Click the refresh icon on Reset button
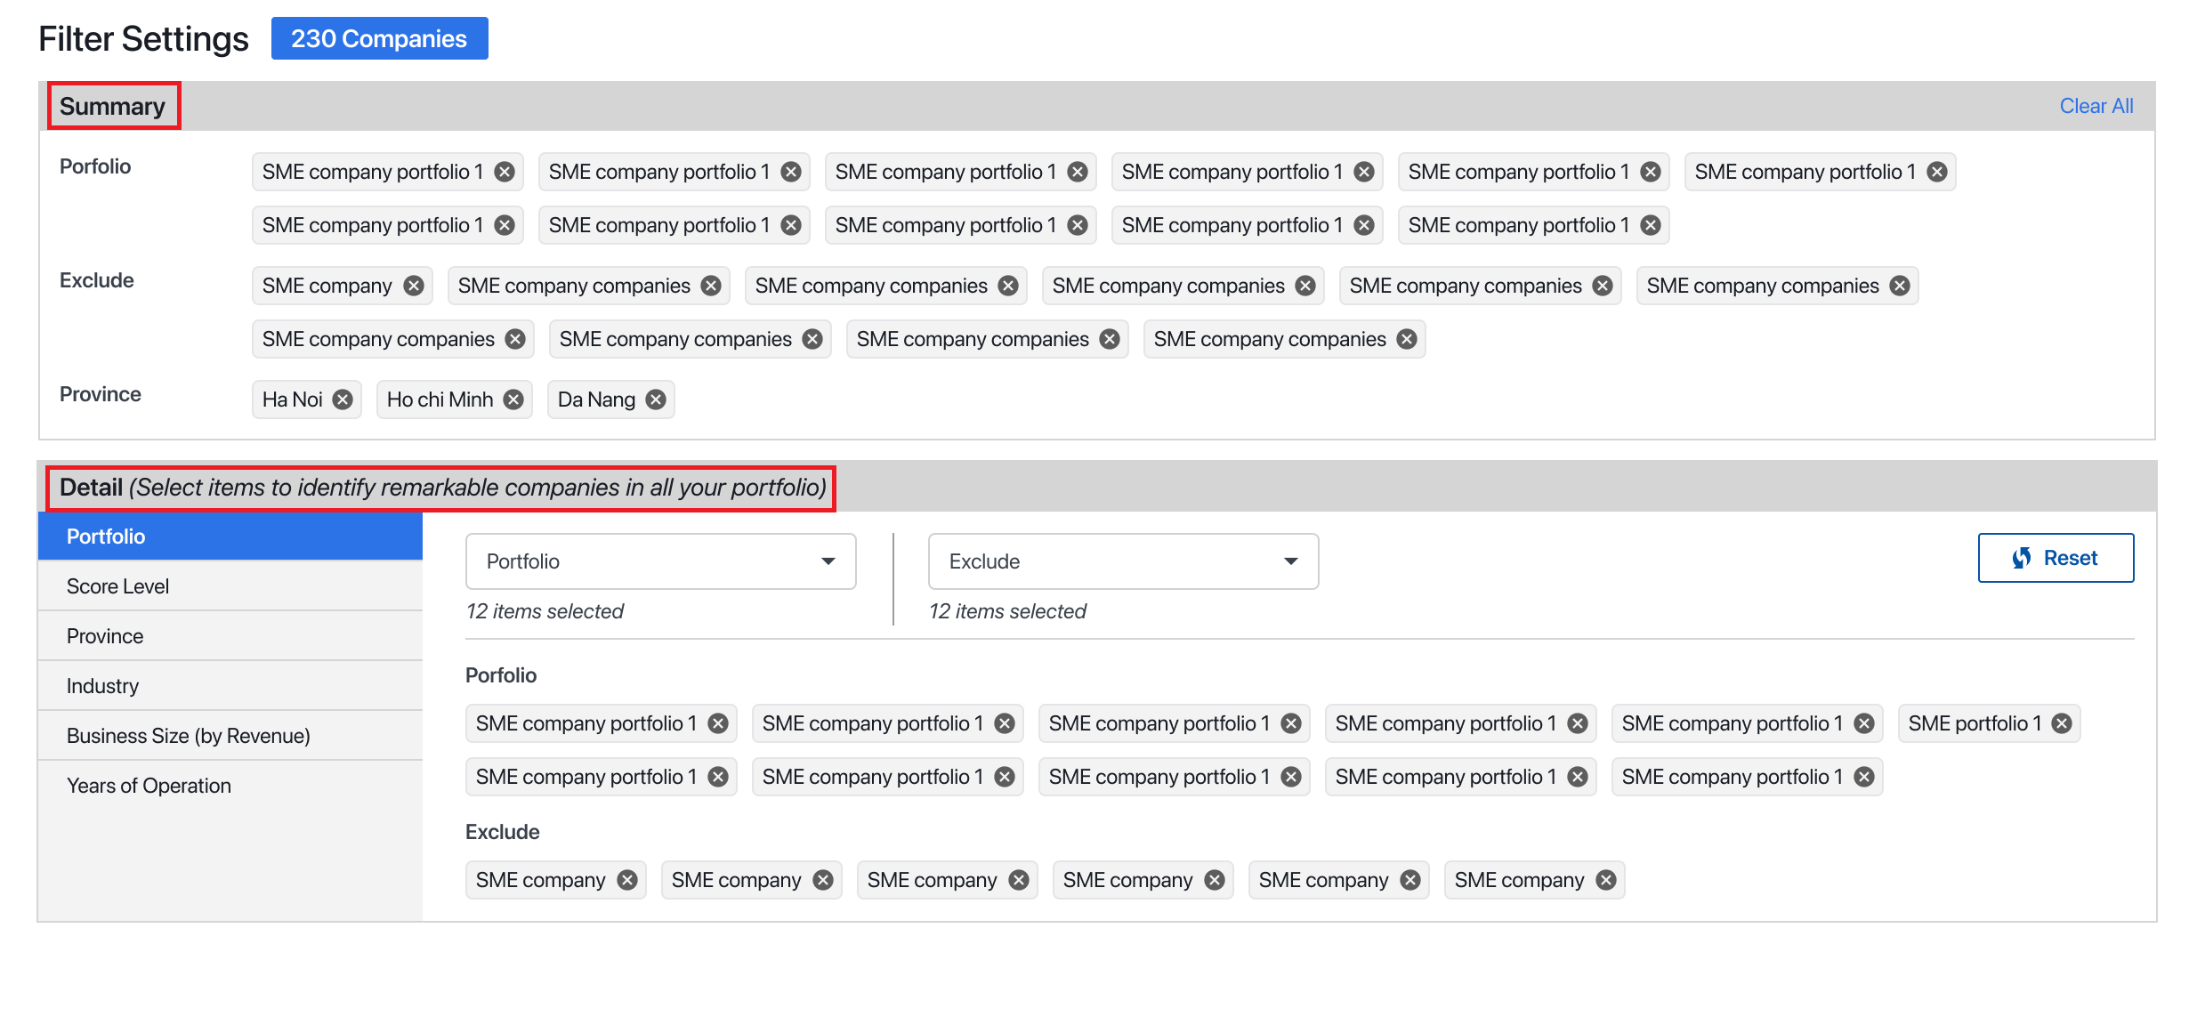 pyautogui.click(x=2022, y=558)
